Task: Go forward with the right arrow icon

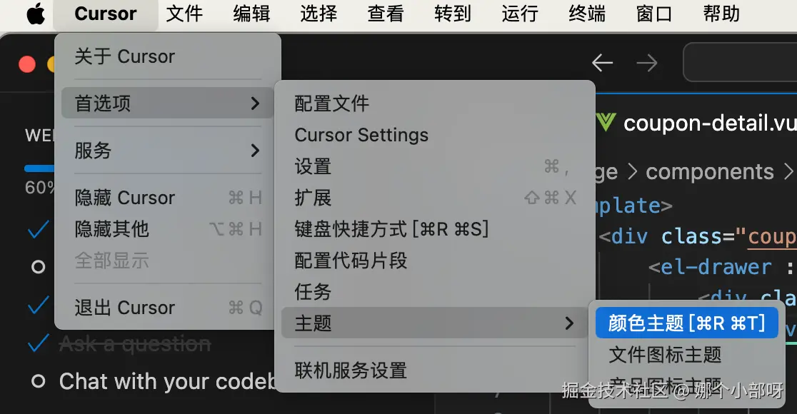Action: click(647, 63)
